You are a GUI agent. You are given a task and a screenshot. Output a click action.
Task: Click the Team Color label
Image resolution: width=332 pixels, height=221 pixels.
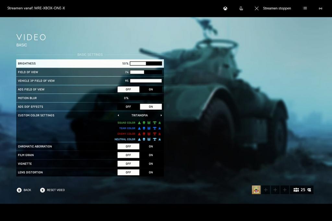(127, 128)
